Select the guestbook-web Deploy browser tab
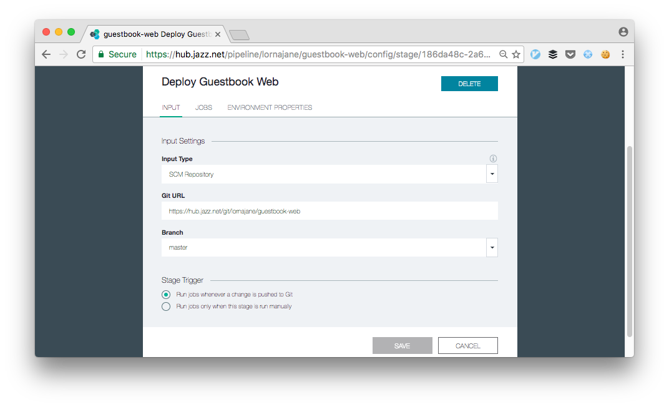 [x=157, y=34]
